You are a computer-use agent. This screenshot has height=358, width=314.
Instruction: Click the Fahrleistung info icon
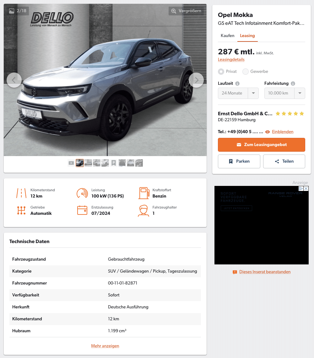[x=293, y=84]
